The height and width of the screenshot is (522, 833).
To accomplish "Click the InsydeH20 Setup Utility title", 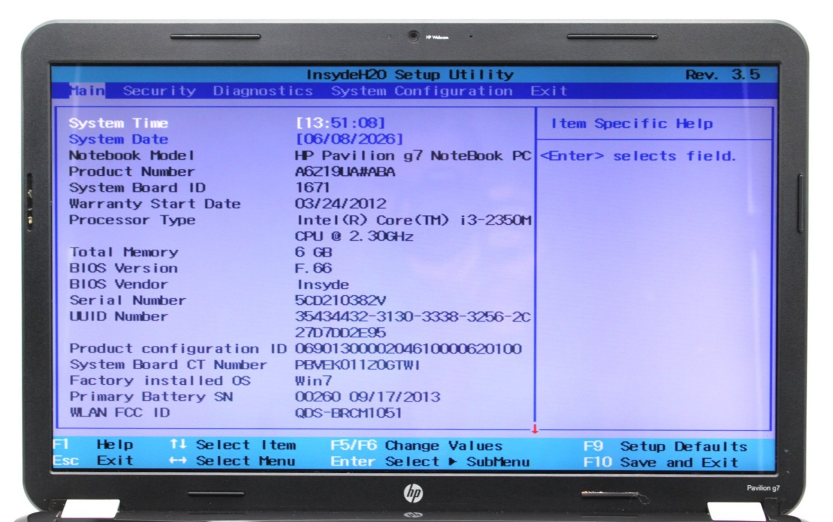I will pyautogui.click(x=410, y=74).
